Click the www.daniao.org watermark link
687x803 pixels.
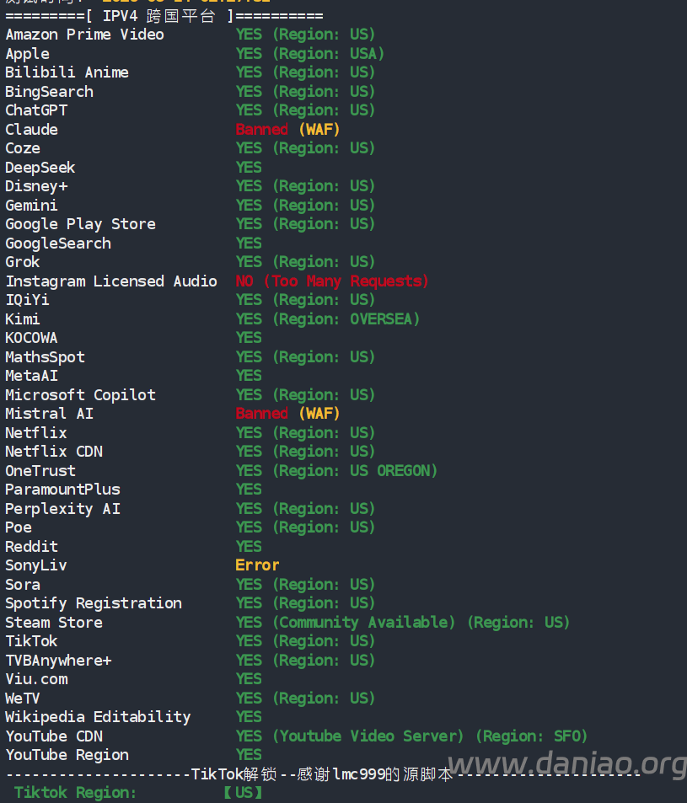pyautogui.click(x=567, y=764)
